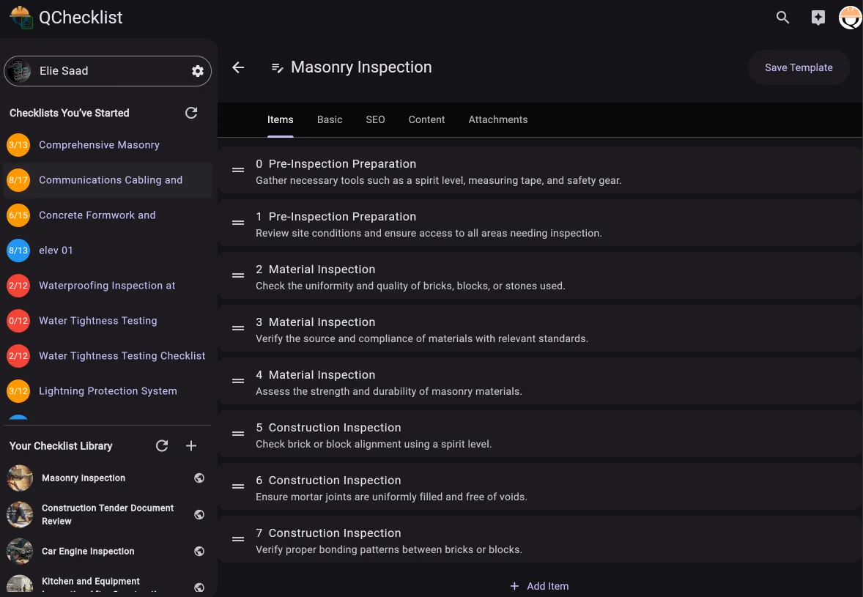The image size is (863, 597).
Task: Open the user avatar menu top right
Action: click(850, 17)
